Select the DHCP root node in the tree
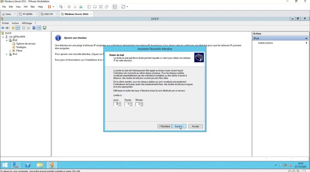 pos(8,33)
